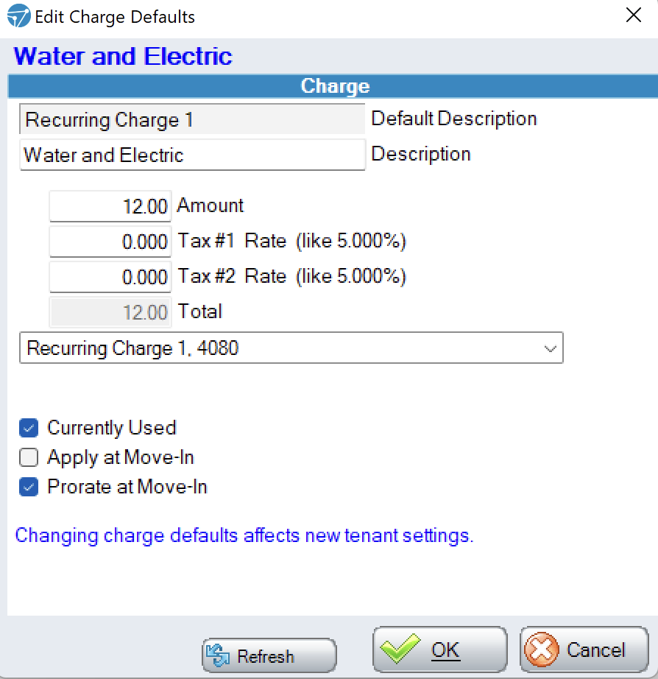Image resolution: width=658 pixels, height=679 pixels.
Task: Click the refresh arrows icon
Action: point(218,655)
